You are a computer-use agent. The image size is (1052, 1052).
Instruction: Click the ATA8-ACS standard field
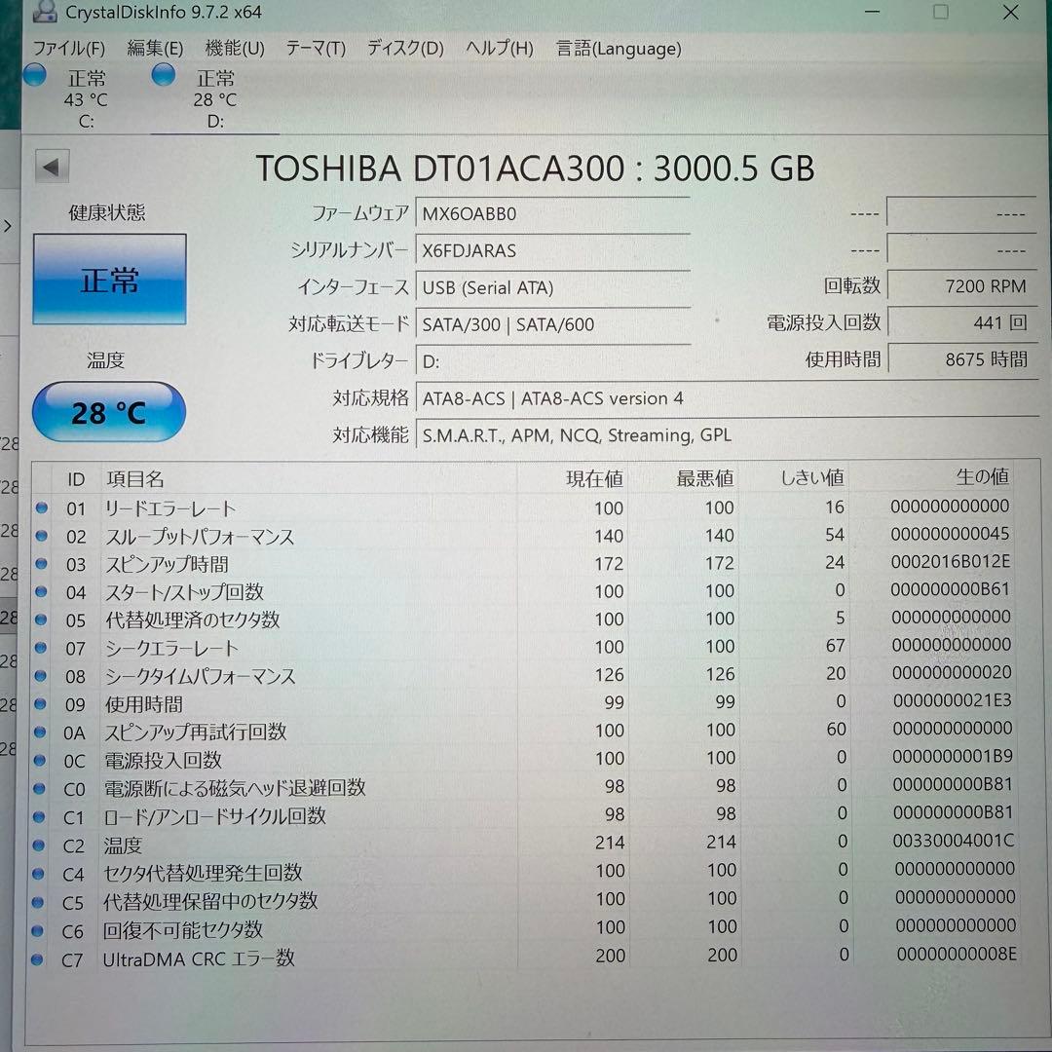[727, 398]
